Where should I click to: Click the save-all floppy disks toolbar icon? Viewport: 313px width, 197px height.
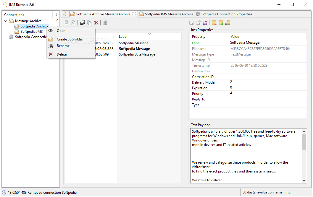[x=83, y=23]
